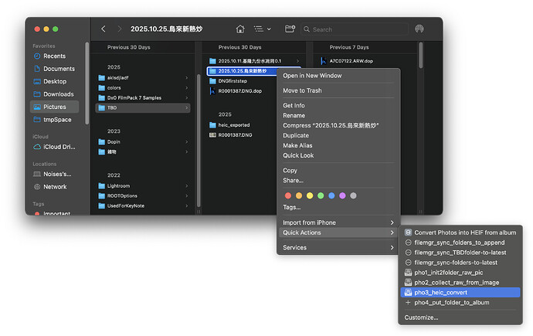533x336 pixels.
Task: Select the R0001387.DNG file
Action: [242, 135]
